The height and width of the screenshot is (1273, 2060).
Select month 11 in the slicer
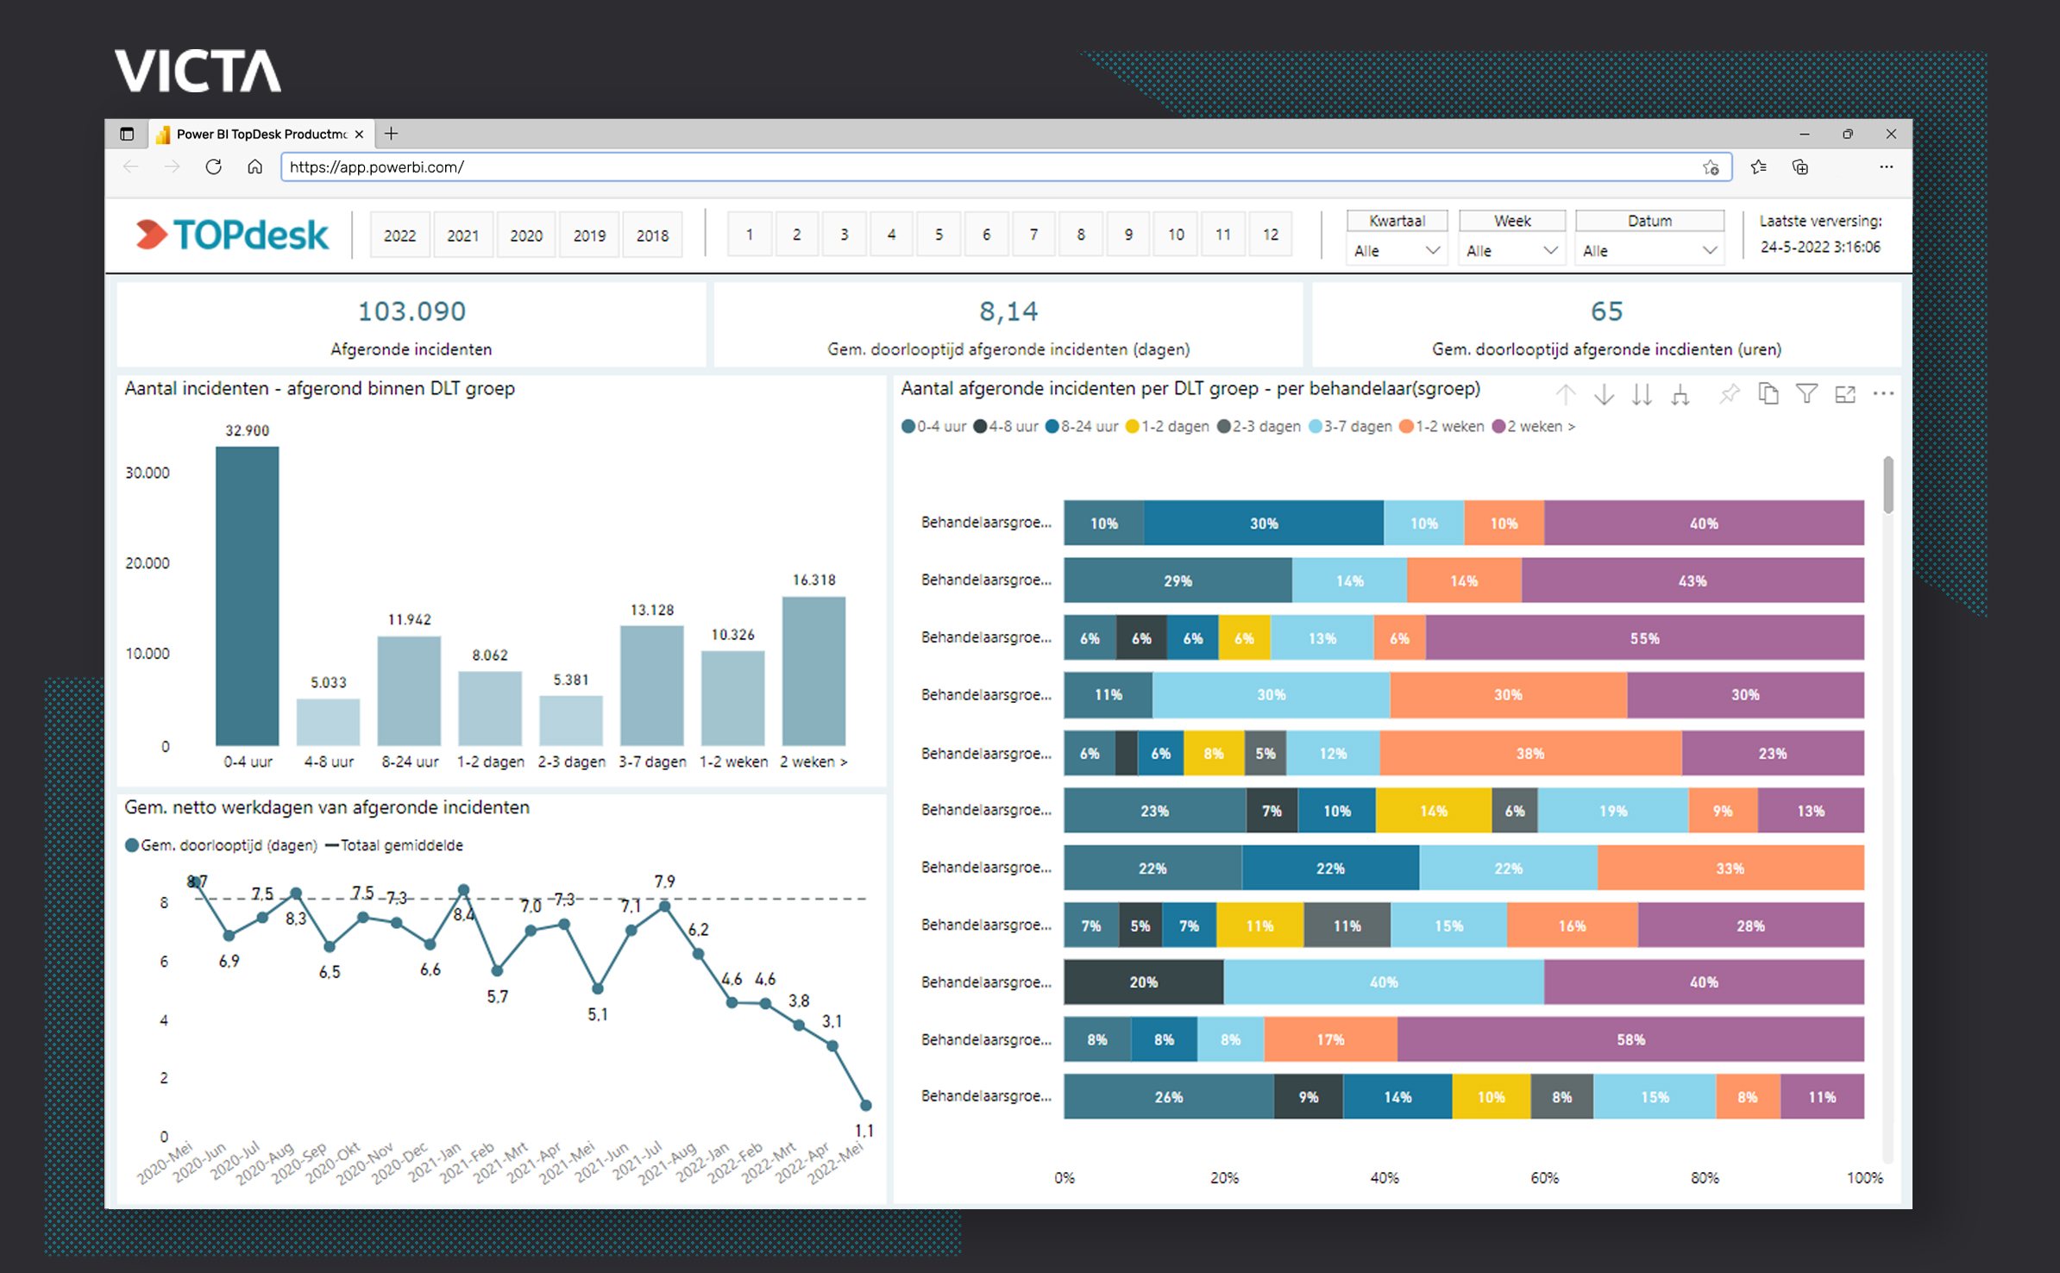point(1223,235)
